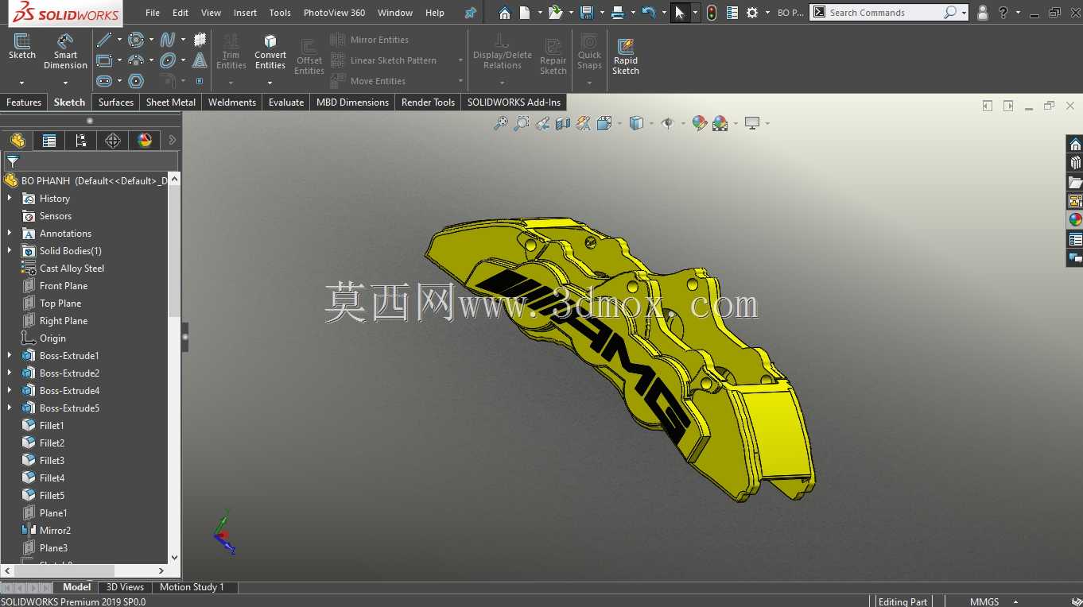
Task: Click the feature tree vertical scrollbar
Action: coord(175,368)
